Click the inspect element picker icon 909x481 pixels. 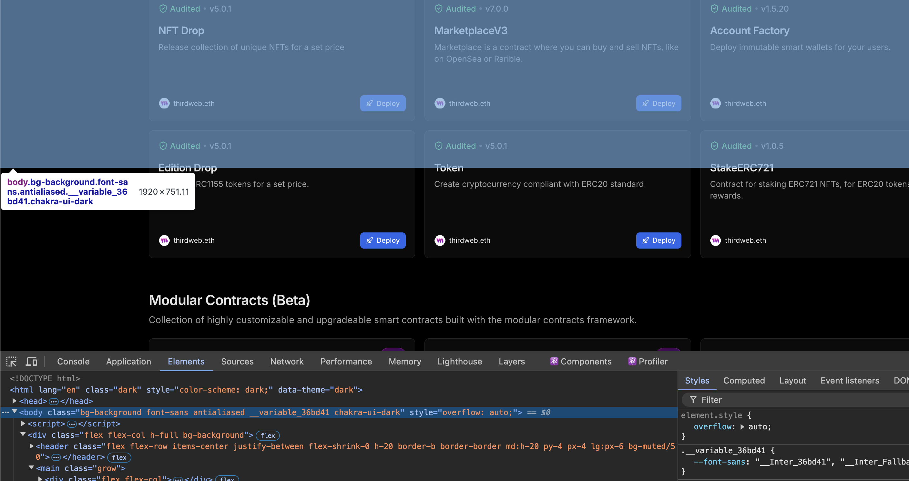point(11,361)
